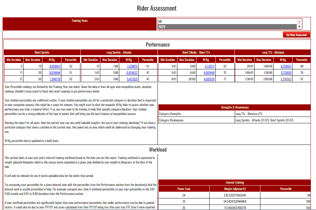
Task: Click the Training Years list scroll-down arrow
Action: [300, 27]
